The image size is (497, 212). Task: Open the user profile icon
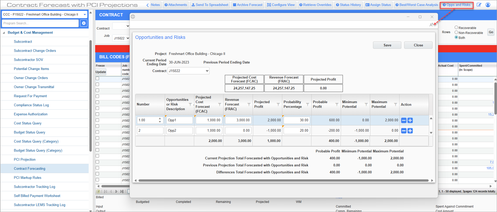click(488, 5)
